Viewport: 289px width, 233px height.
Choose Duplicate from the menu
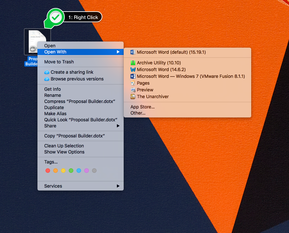pyautogui.click(x=80, y=107)
